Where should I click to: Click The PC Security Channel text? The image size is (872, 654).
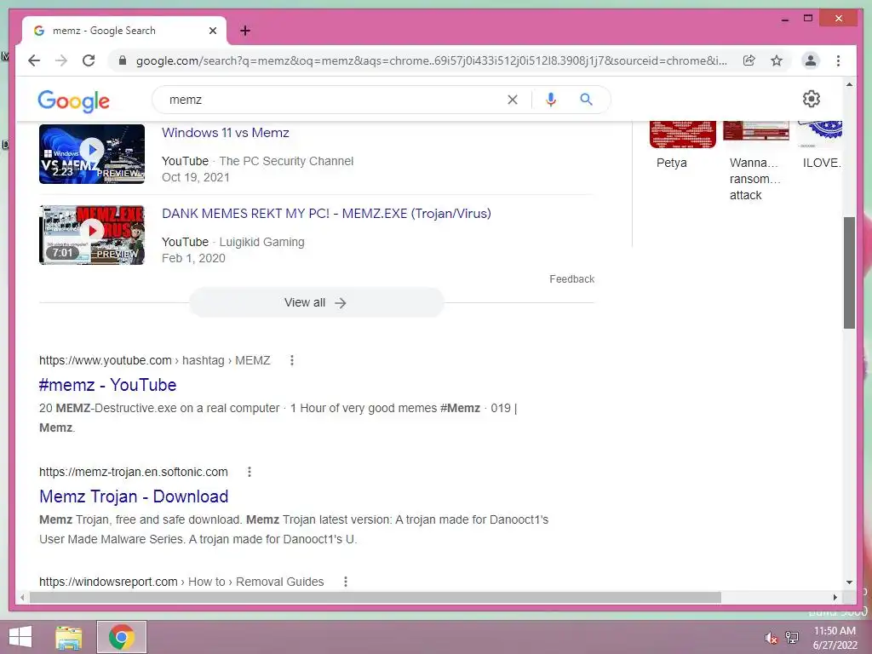[286, 161]
